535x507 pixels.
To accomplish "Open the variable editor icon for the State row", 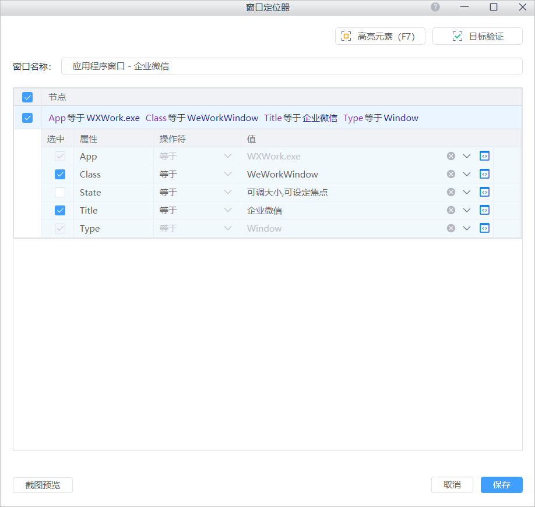I will tap(484, 192).
